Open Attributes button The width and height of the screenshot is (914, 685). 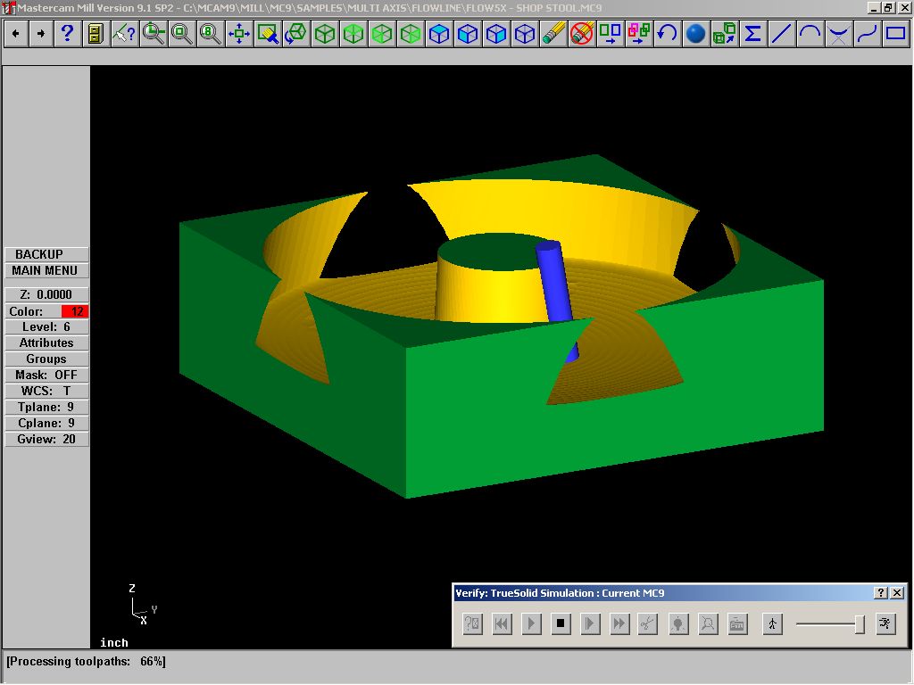click(x=46, y=343)
